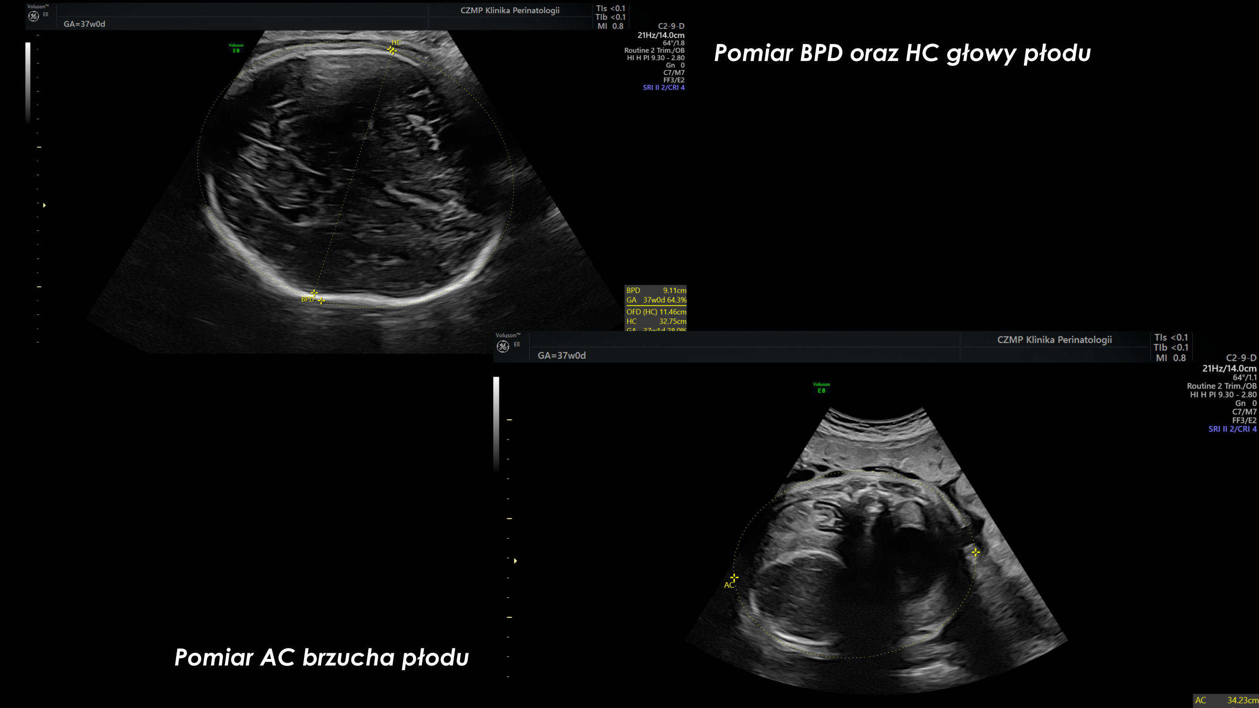This screenshot has width=1259, height=708.
Task: Select the OFD (HC) 11.46cm readout
Action: click(x=656, y=312)
